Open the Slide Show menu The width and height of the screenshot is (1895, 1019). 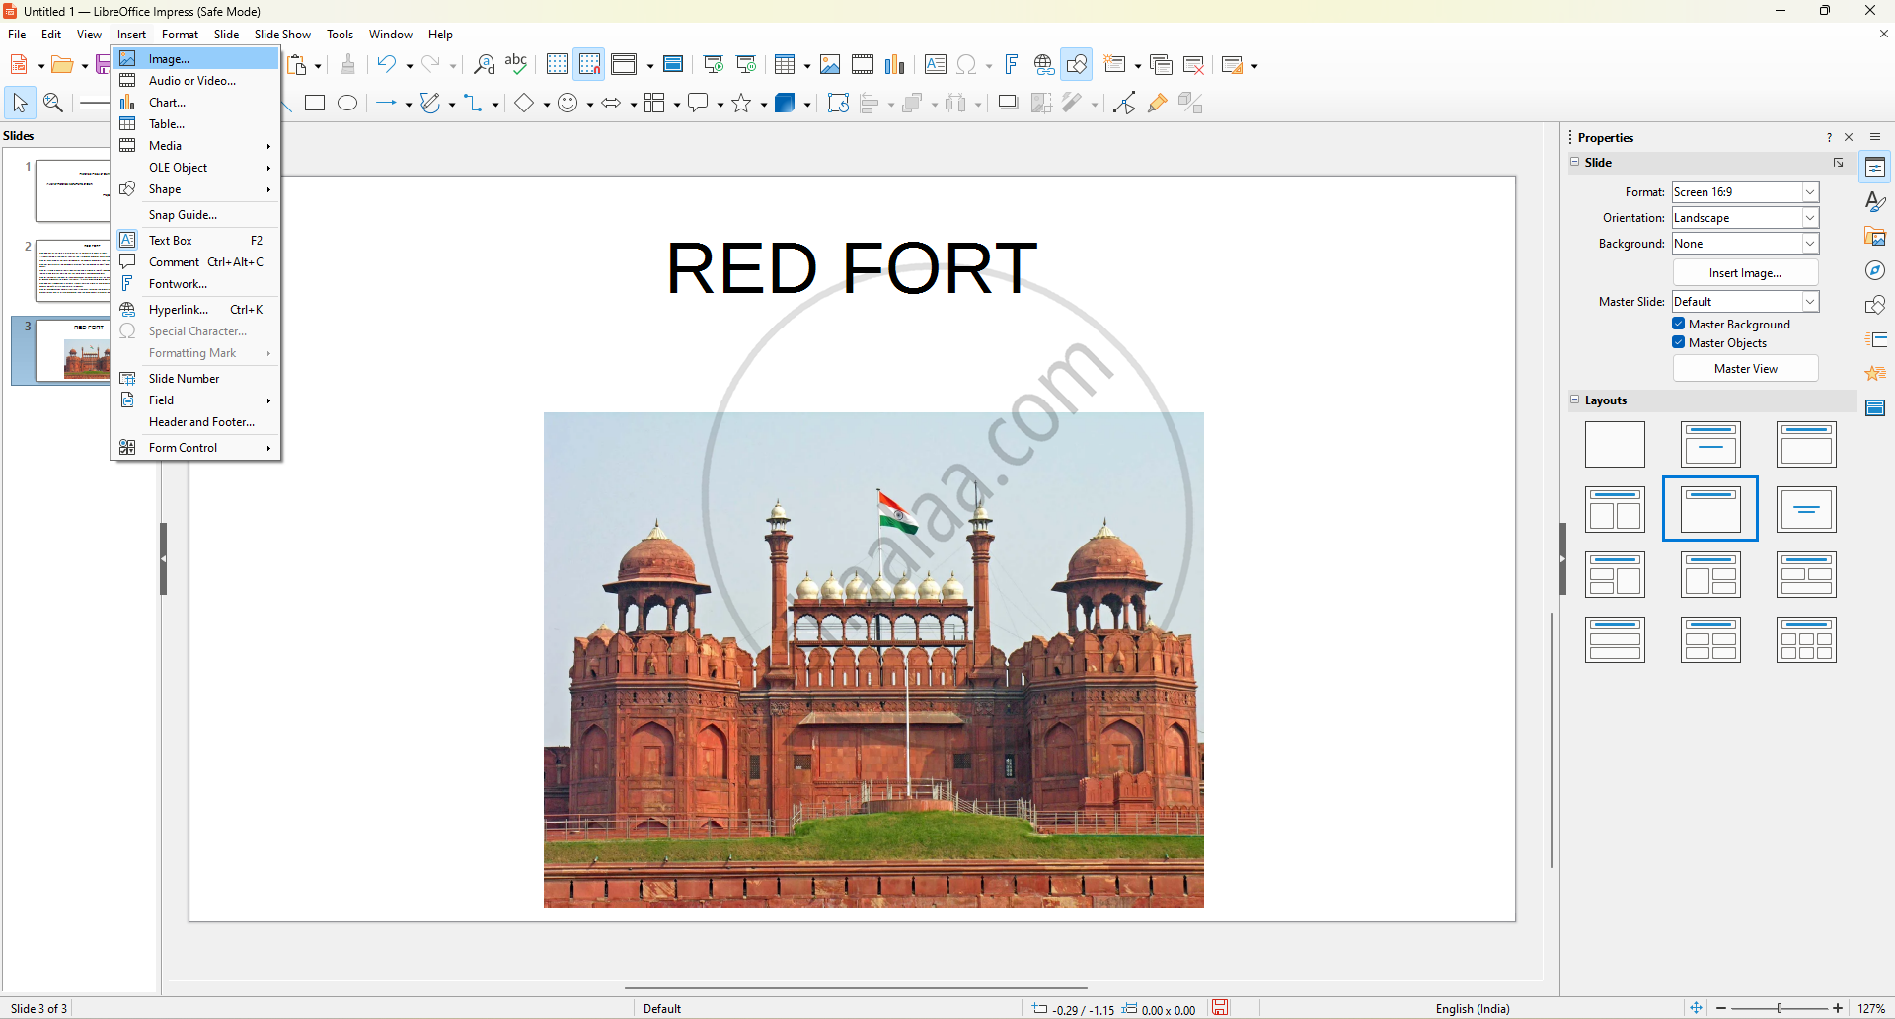pos(282,35)
